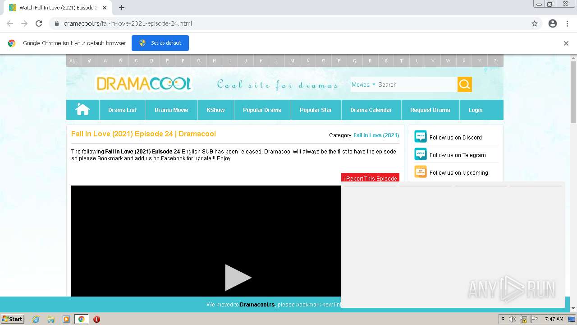Go back to the previous page

pyautogui.click(x=10, y=23)
